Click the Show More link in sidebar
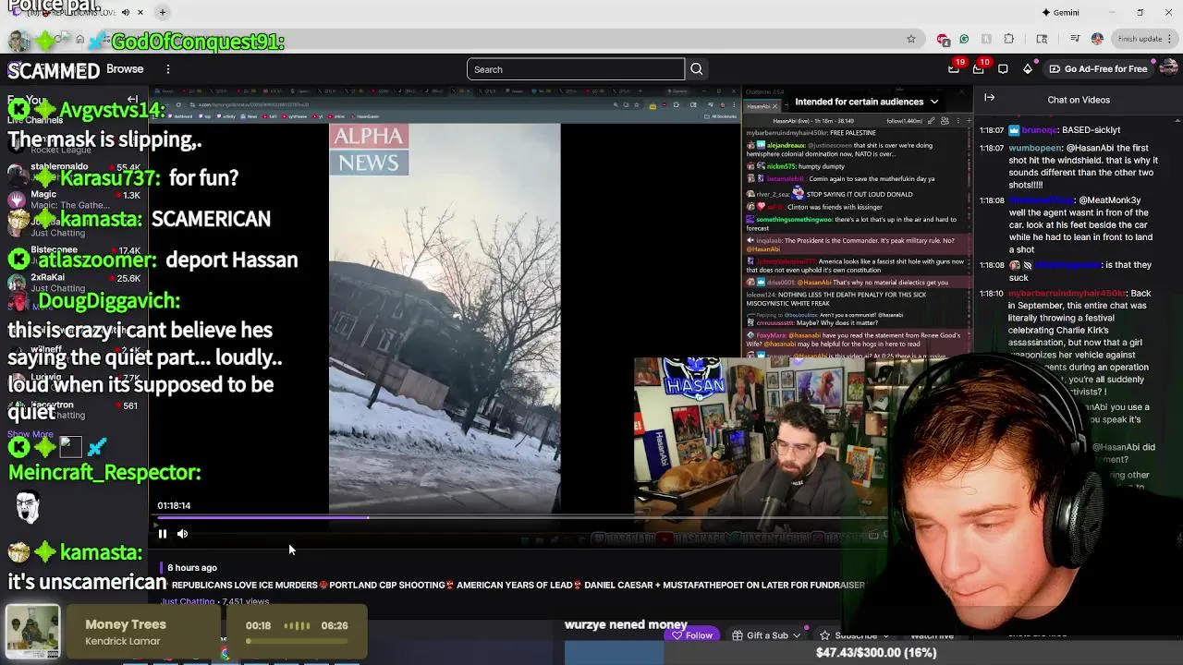The image size is (1183, 665). pyautogui.click(x=30, y=434)
